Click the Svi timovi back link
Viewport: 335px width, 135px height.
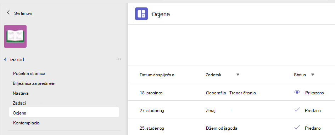click(23, 13)
